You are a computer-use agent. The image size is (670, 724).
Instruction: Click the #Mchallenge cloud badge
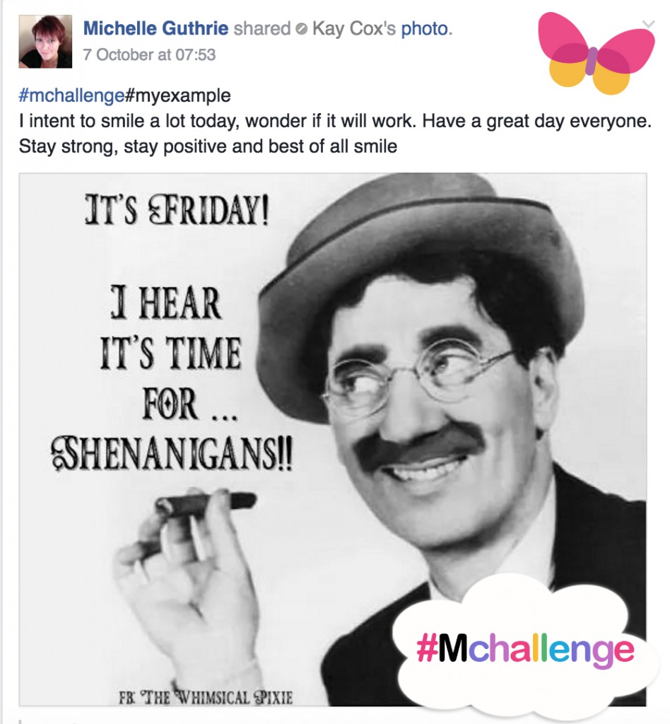tap(525, 649)
